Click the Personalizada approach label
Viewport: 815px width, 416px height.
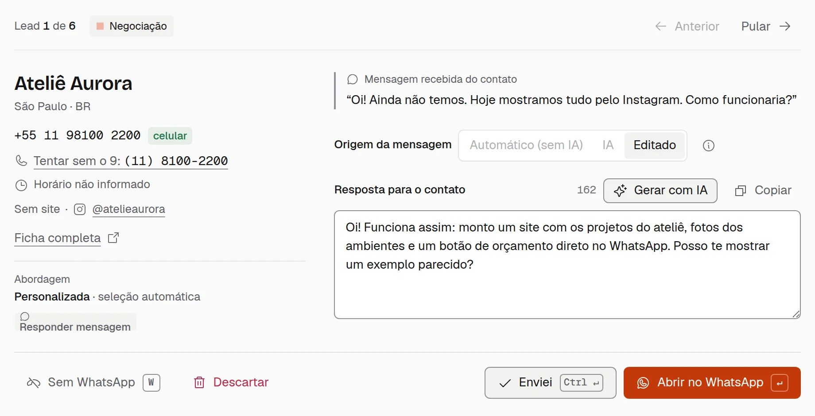(x=52, y=297)
